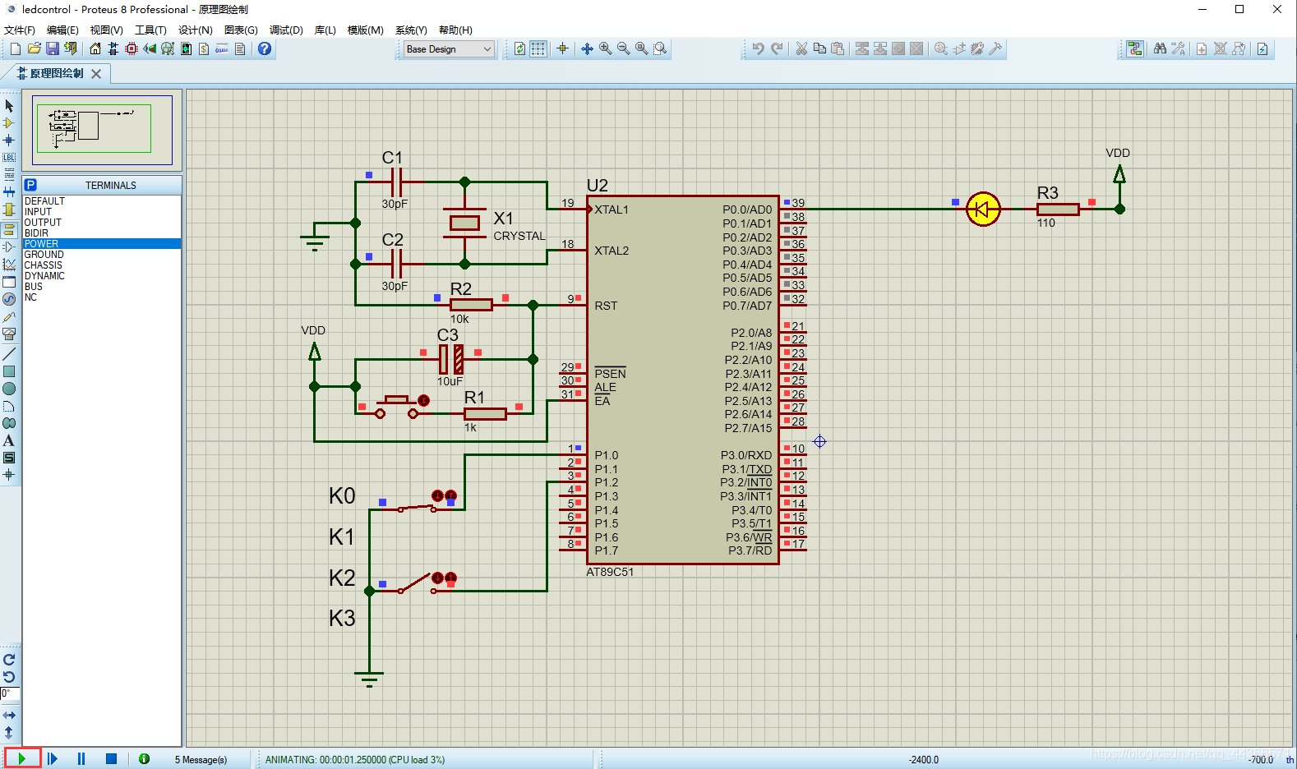Click the New Project icon
Screen dimensions: 1297x769
[16, 49]
